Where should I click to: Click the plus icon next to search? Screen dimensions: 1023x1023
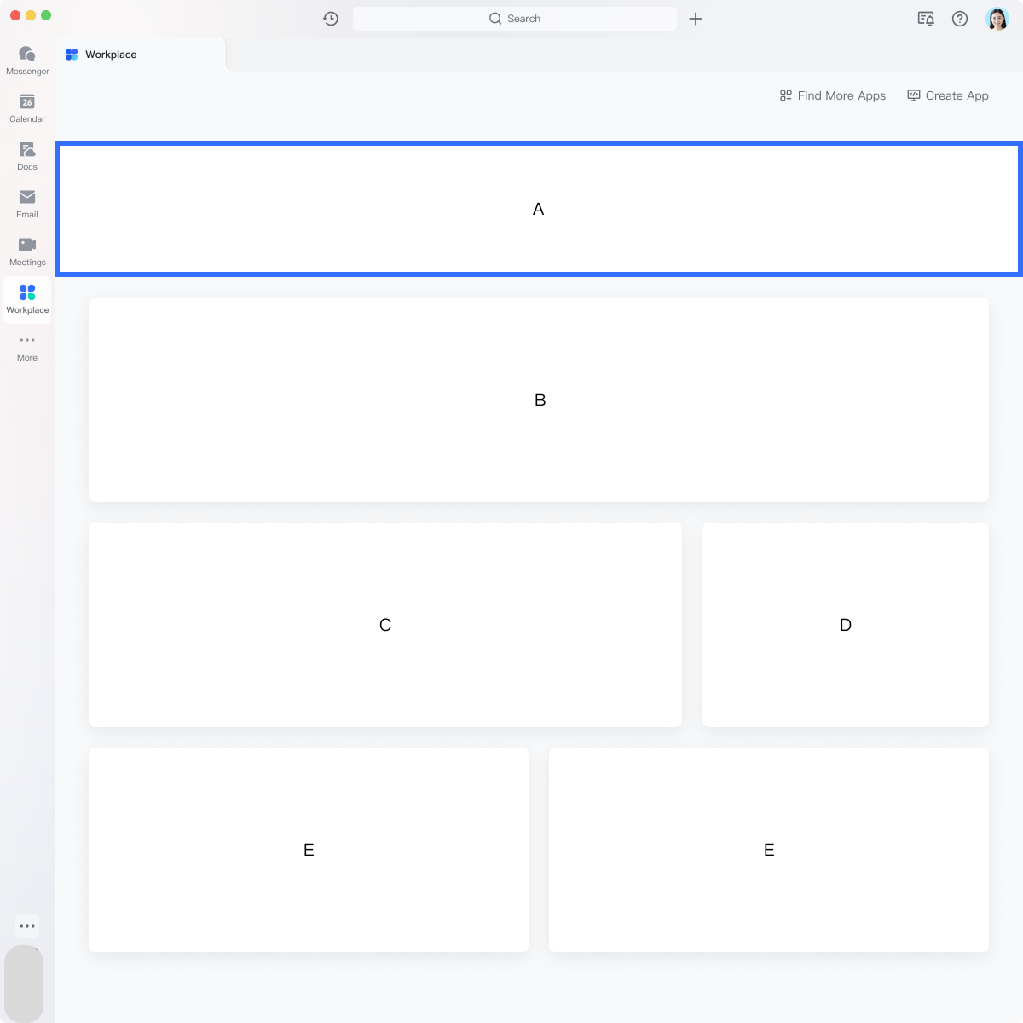[x=696, y=19]
